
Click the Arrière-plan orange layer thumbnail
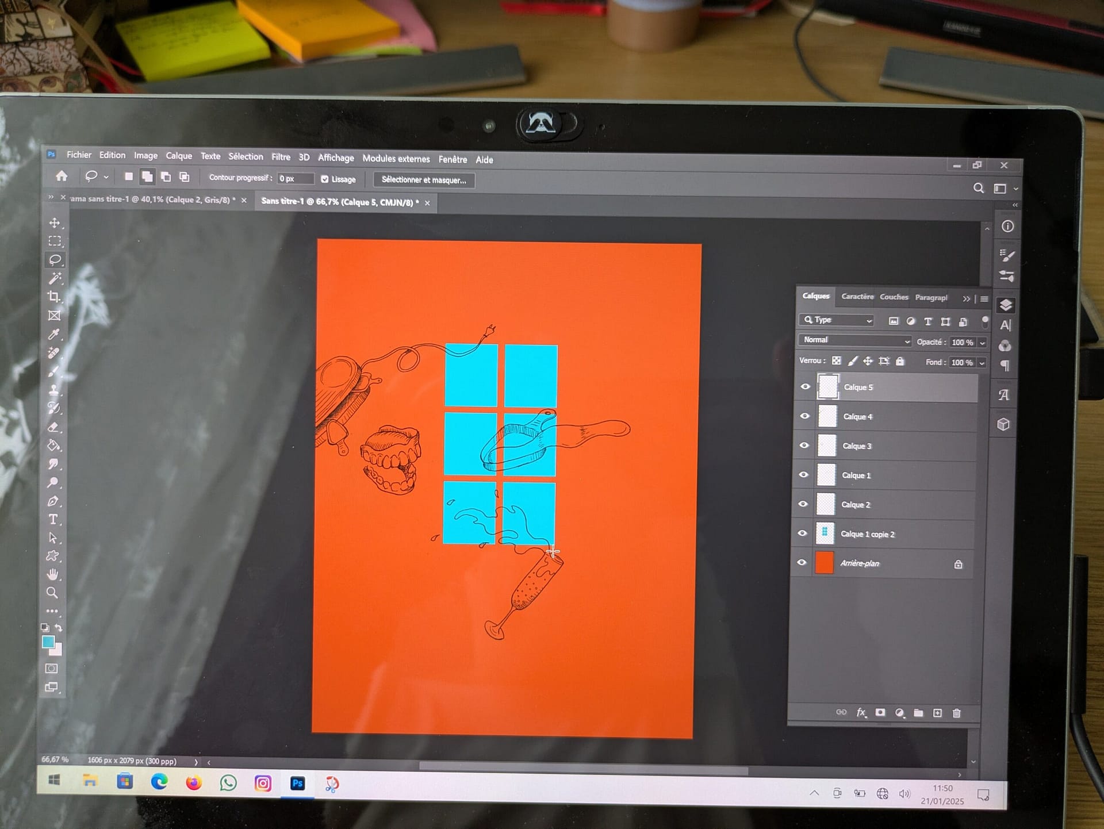click(x=824, y=563)
